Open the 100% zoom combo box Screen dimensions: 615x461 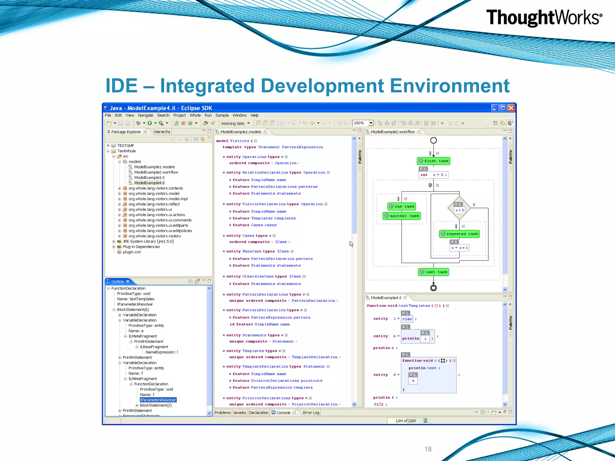coord(371,123)
